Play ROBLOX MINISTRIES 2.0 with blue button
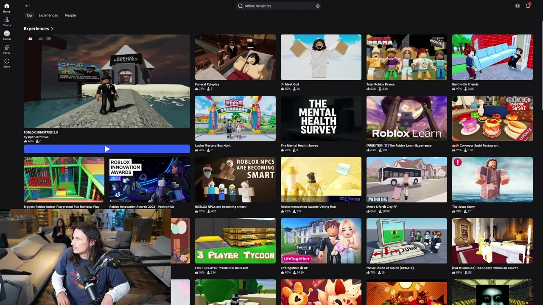Screen dimensions: 543x305 coord(107,149)
